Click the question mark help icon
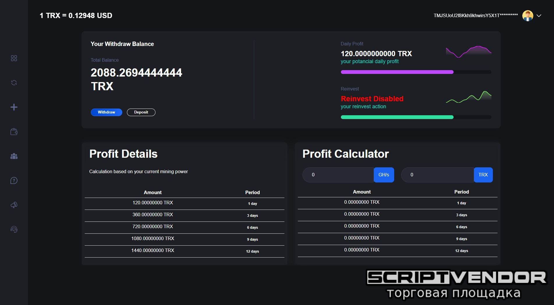This screenshot has width=554, height=305. point(14,181)
